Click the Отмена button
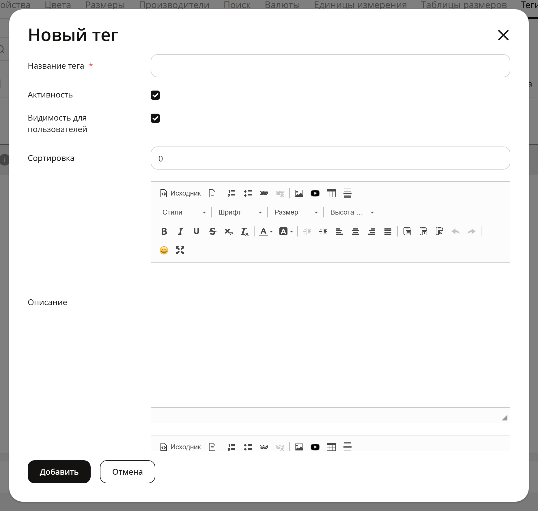Viewport: 538px width, 511px height. (128, 472)
